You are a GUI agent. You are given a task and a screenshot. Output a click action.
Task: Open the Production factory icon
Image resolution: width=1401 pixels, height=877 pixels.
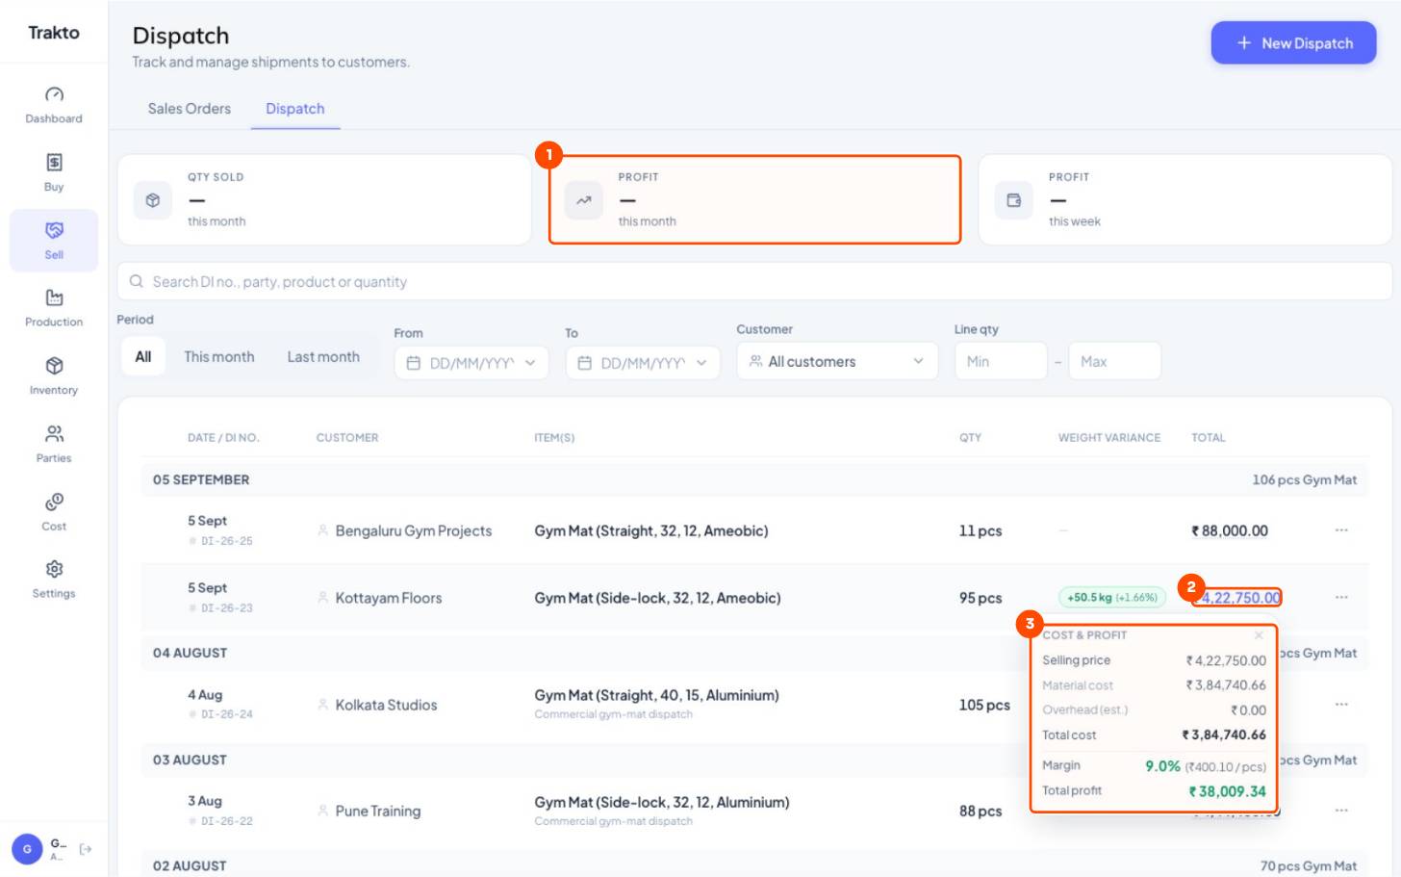pos(54,297)
